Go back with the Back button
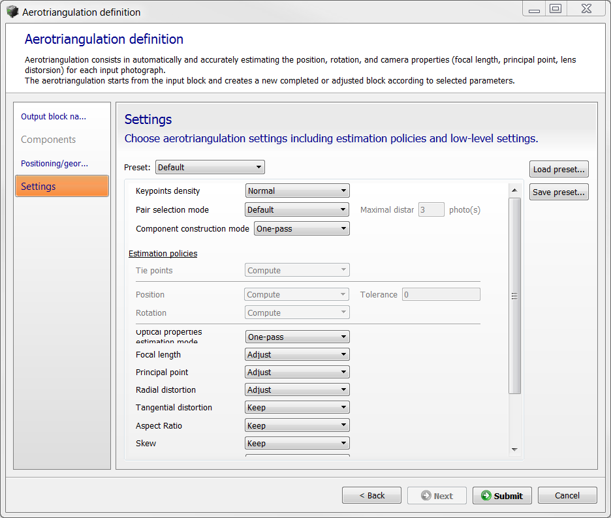This screenshot has width=611, height=518. tap(371, 496)
